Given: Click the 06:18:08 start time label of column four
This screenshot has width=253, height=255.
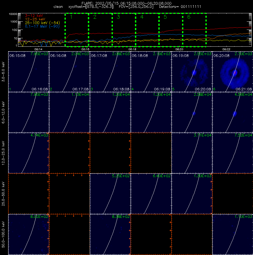Looking at the screenshot, I should pos(140,56).
